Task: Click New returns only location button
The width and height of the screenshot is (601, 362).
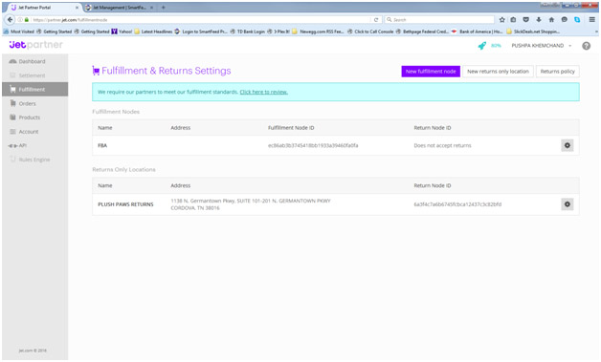Action: tap(498, 72)
